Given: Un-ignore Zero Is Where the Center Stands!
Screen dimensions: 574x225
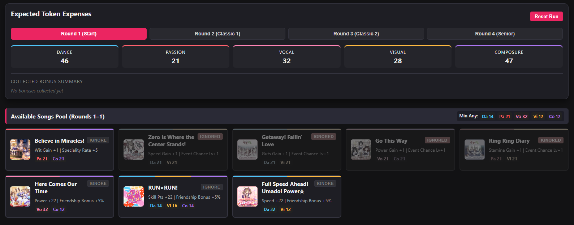Looking at the screenshot, I should [210, 137].
